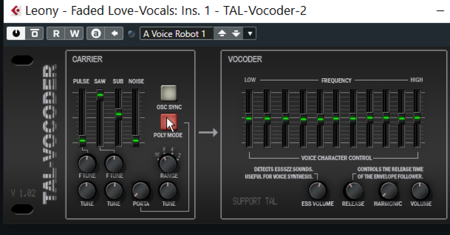Toggle the red POLY MODE button
450x235 pixels.
tap(169, 122)
